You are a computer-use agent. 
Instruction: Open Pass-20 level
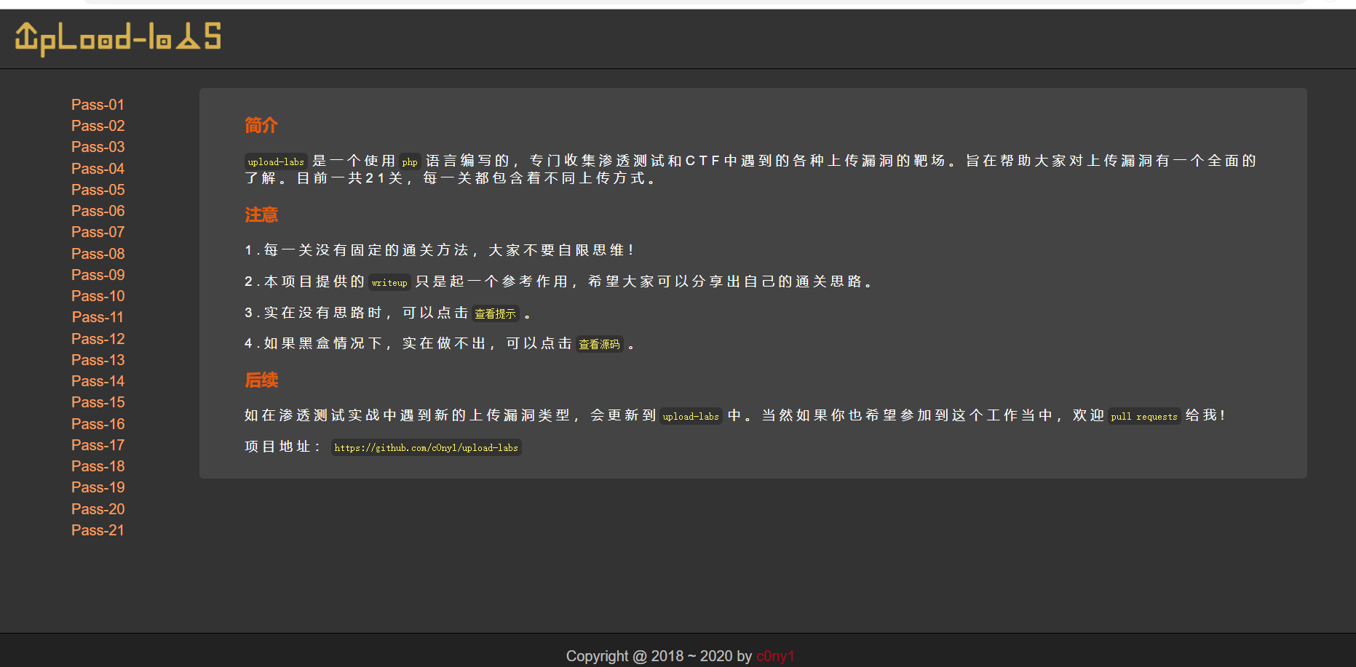(98, 509)
